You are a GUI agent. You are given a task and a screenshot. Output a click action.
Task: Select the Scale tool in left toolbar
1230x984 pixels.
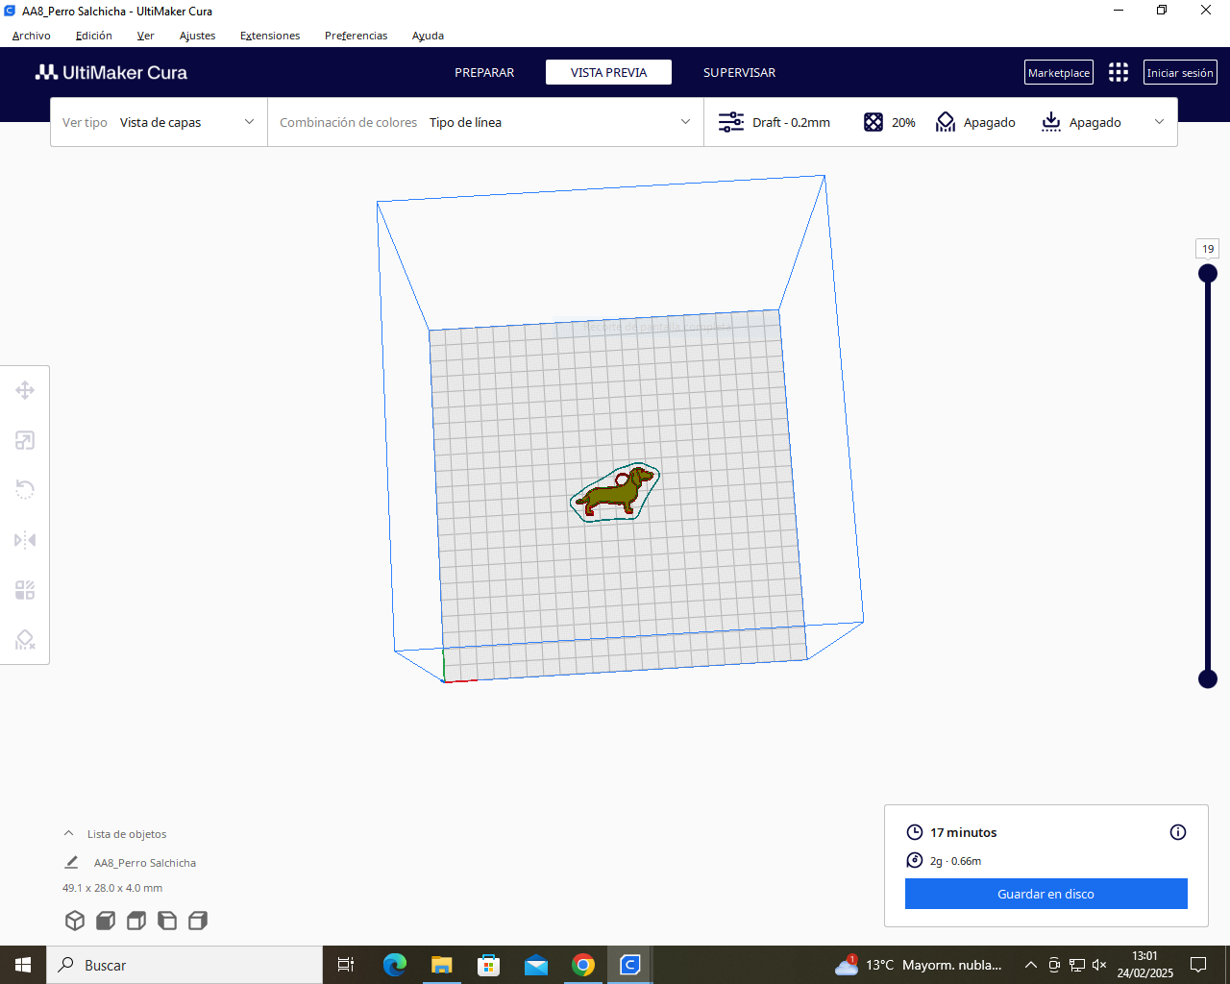pos(25,440)
